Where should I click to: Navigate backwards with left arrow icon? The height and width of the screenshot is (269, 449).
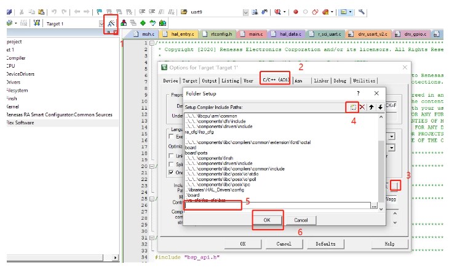point(77,12)
